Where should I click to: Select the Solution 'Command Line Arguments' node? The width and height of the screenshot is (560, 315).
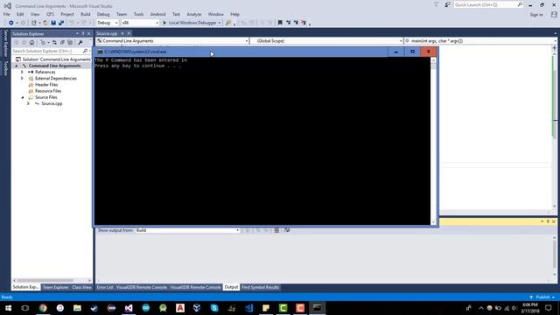52,59
